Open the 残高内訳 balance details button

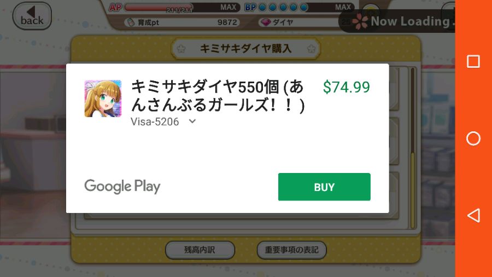tap(200, 250)
